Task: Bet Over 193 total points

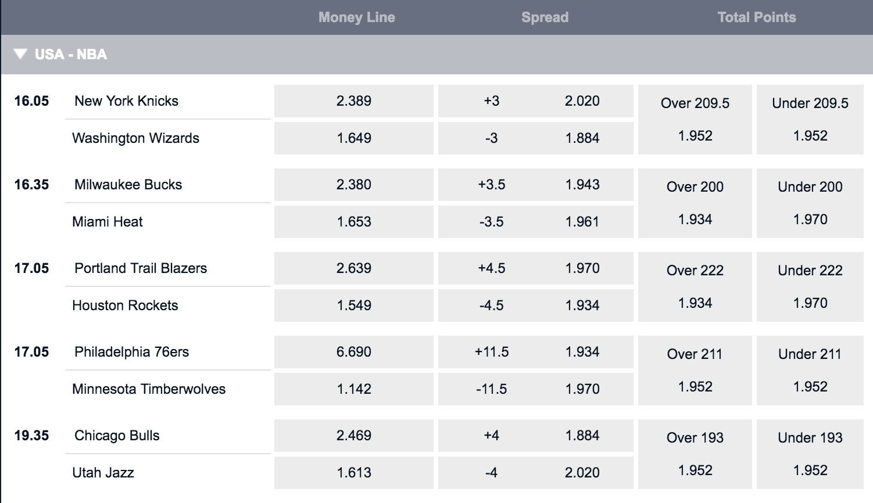Action: [x=695, y=454]
